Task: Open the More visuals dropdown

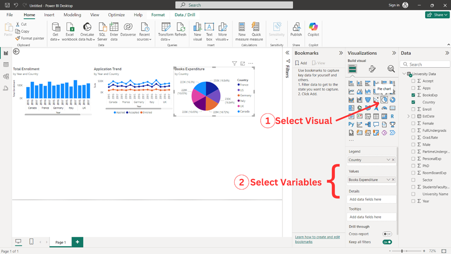Action: tap(222, 32)
